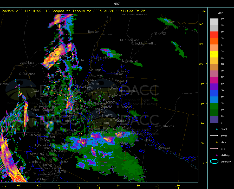
Task: Click the 'Tulumaya' map label
Action: (97, 75)
